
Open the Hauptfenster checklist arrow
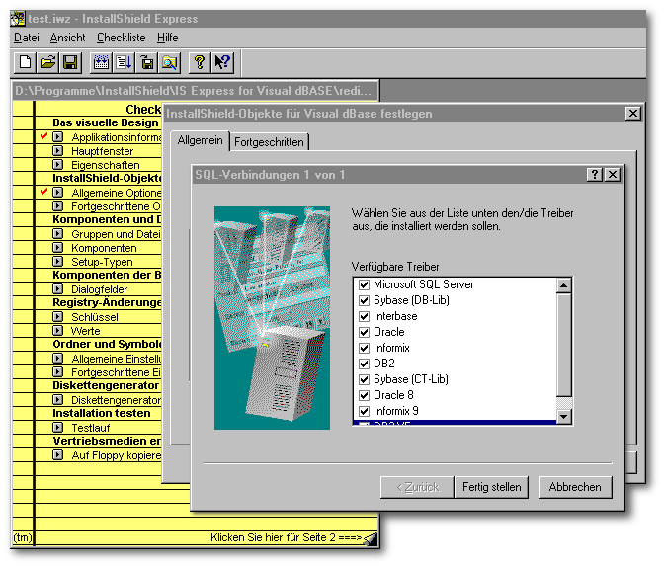click(57, 151)
